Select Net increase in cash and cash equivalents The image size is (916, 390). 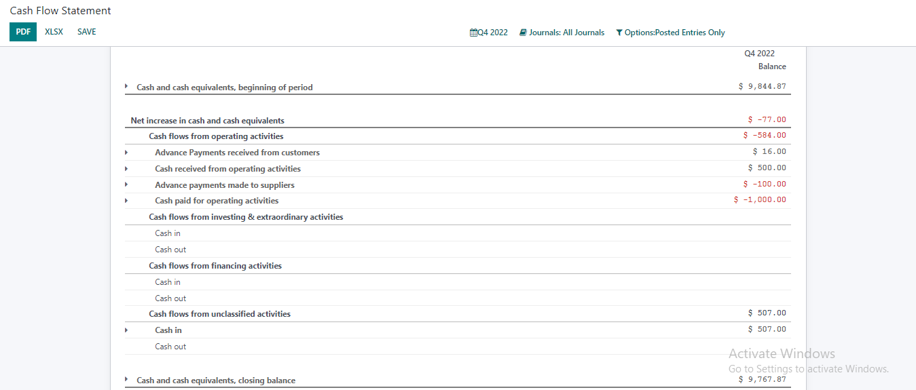point(207,121)
